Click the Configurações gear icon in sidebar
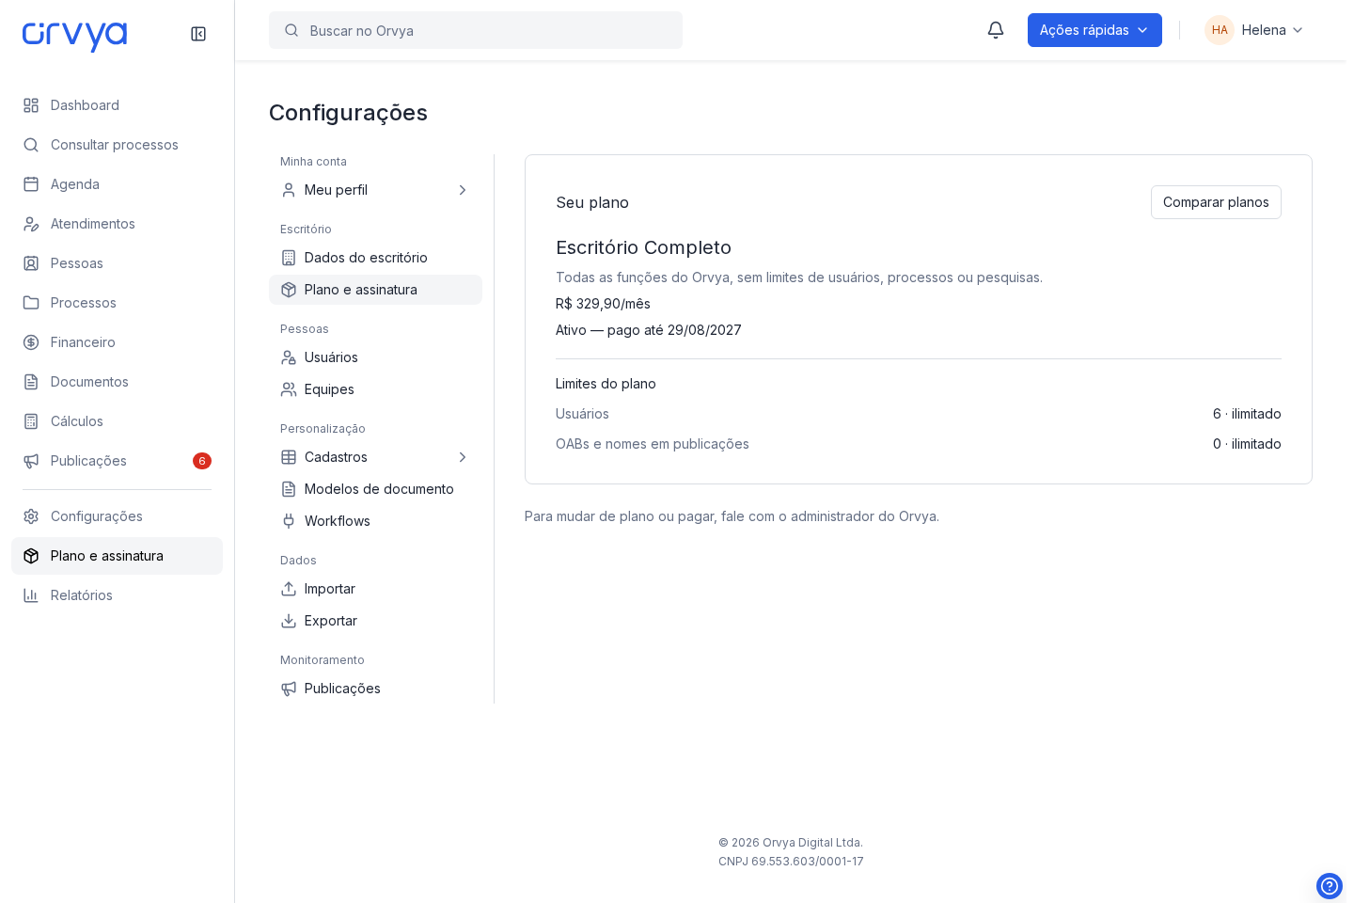1354x903 pixels. 31,516
